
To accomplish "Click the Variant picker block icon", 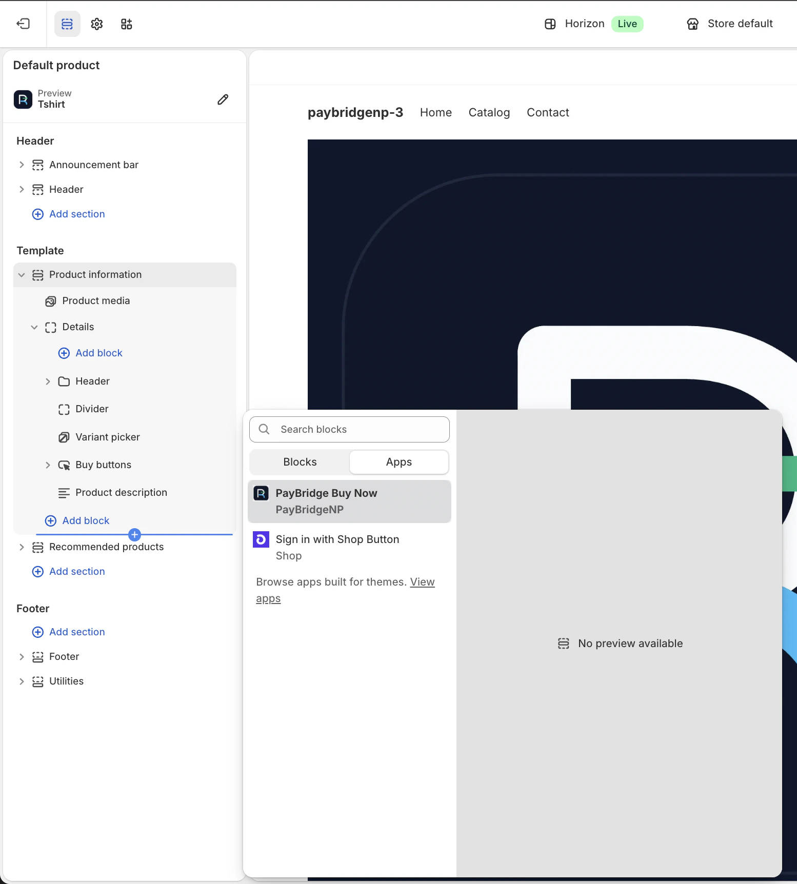I will coord(64,437).
